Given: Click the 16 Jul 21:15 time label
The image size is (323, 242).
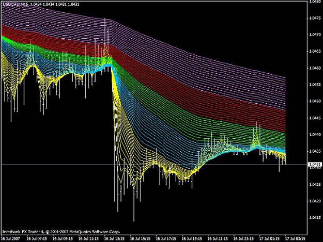Looking at the screenshot, I should pyautogui.click(x=218, y=239).
